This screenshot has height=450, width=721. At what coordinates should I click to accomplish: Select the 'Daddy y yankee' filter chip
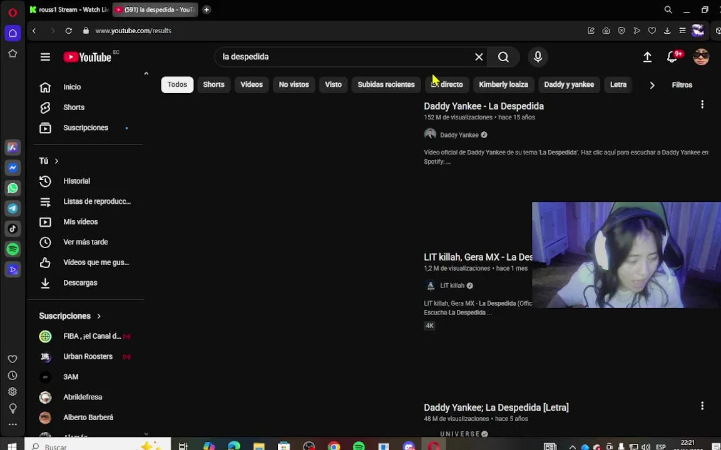(570, 84)
